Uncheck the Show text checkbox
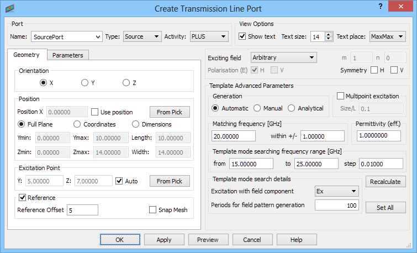Image resolution: width=417 pixels, height=253 pixels. tap(242, 36)
